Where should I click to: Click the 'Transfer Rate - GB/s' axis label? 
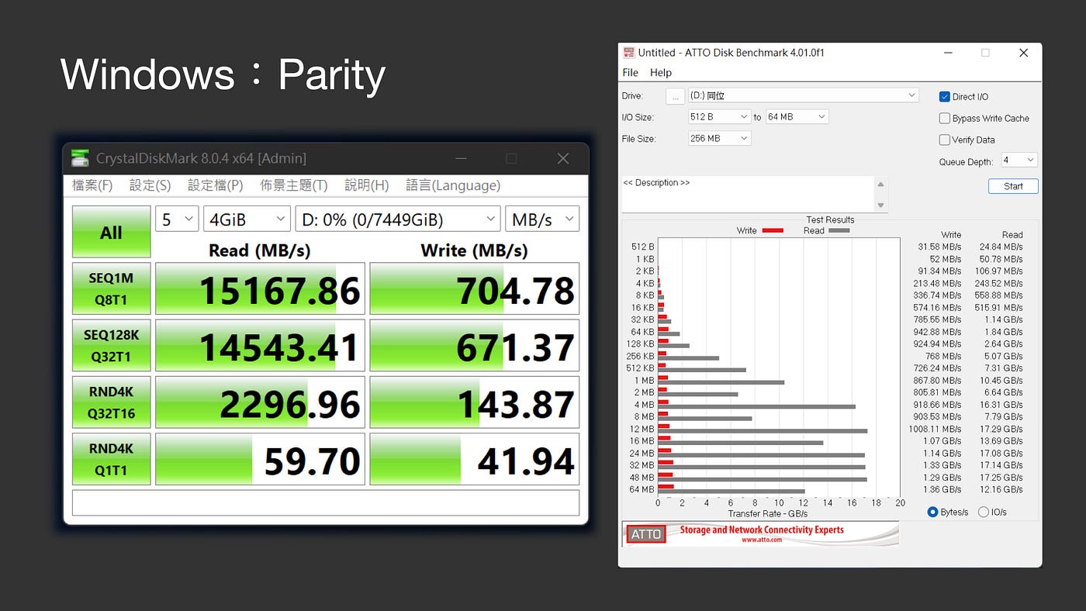[768, 513]
